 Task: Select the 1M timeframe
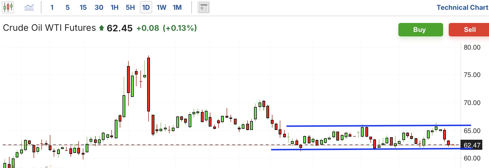point(177,8)
